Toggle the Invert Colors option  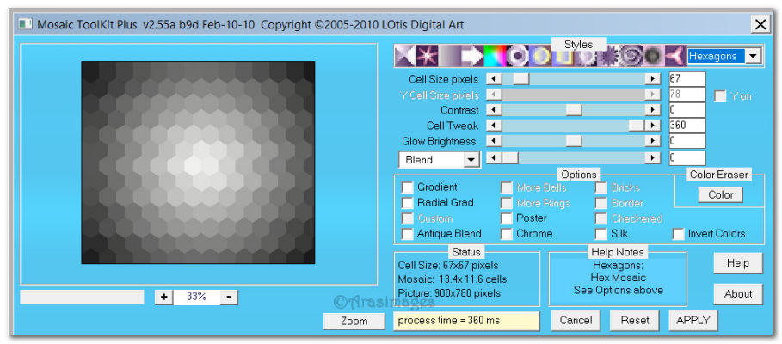point(679,234)
